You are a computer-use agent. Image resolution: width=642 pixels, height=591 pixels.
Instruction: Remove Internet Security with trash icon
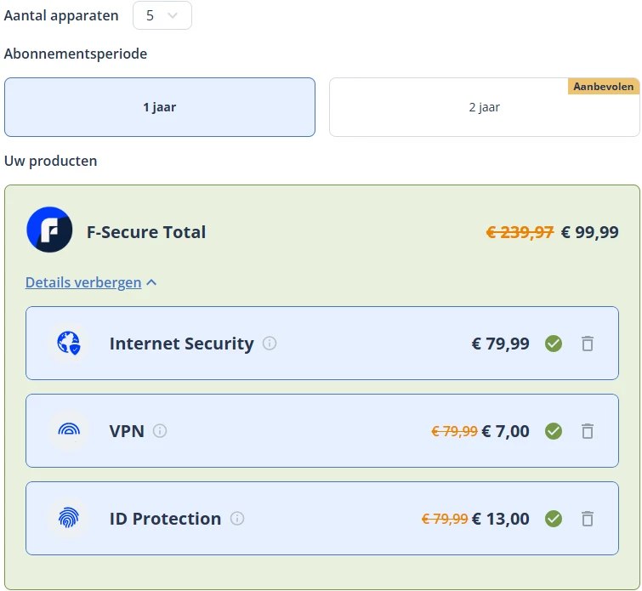[587, 344]
